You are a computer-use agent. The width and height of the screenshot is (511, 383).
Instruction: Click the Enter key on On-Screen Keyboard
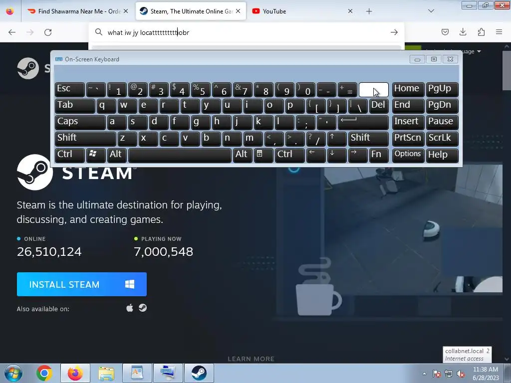point(363,123)
